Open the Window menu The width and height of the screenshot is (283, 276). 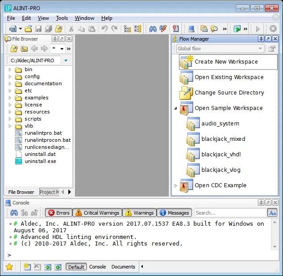pos(85,18)
